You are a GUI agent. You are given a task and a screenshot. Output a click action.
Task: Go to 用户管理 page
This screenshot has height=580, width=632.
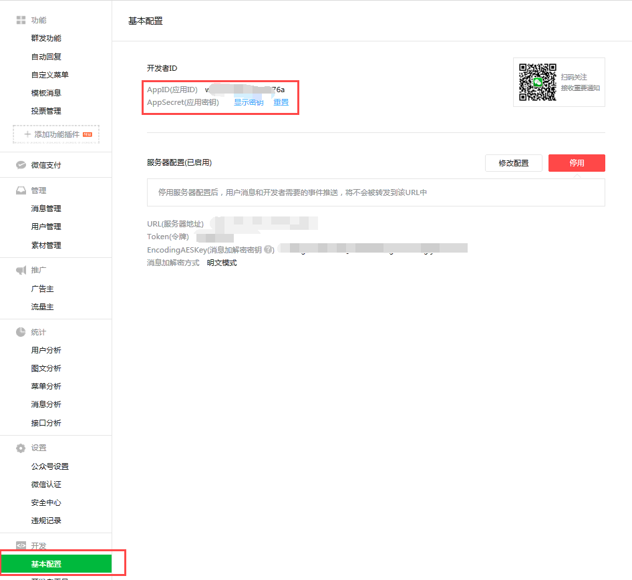46,227
